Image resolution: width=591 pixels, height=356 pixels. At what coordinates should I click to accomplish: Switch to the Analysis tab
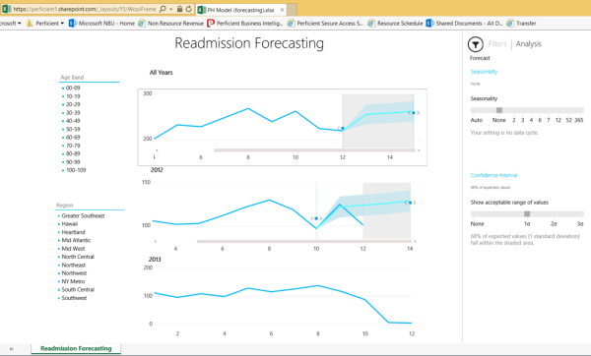(x=528, y=44)
